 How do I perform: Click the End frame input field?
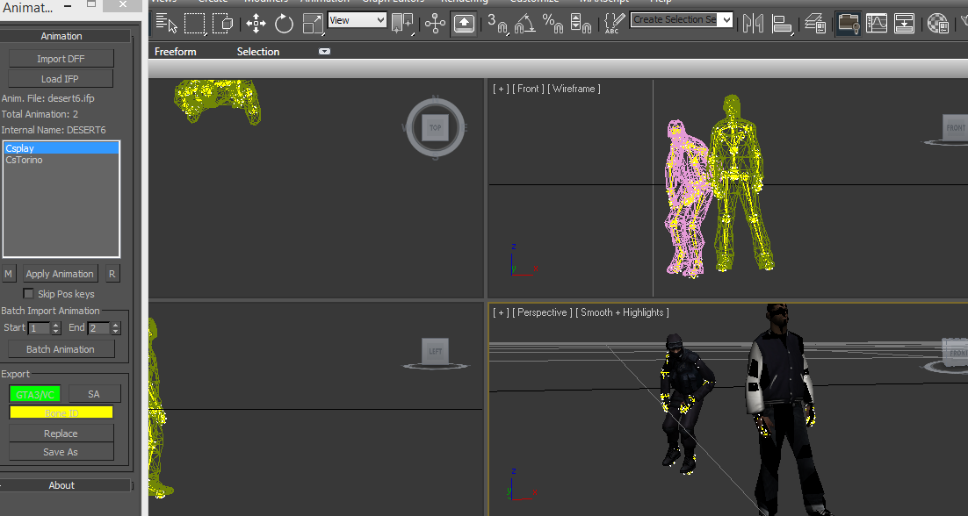(x=98, y=328)
